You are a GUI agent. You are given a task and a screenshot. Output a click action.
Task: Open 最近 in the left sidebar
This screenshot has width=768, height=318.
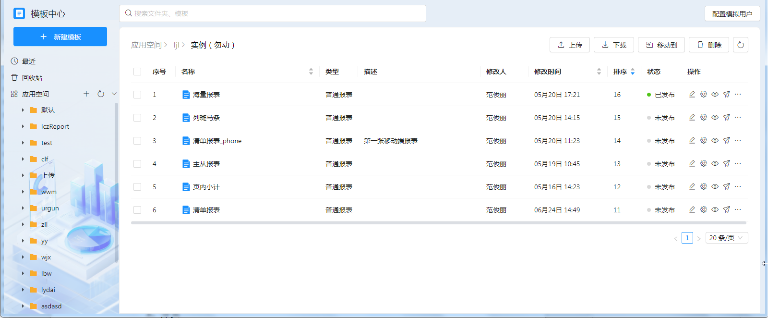tap(29, 61)
